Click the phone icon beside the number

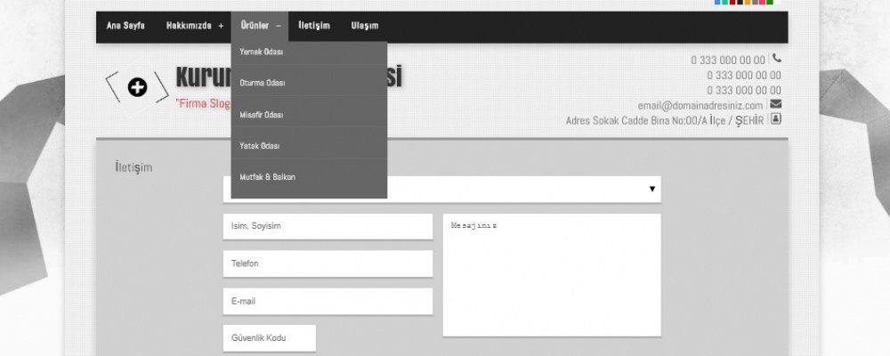(x=777, y=59)
